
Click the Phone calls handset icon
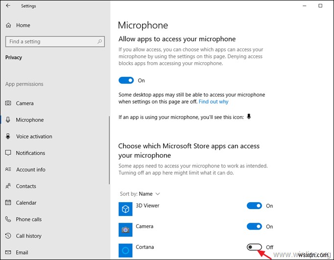8,219
